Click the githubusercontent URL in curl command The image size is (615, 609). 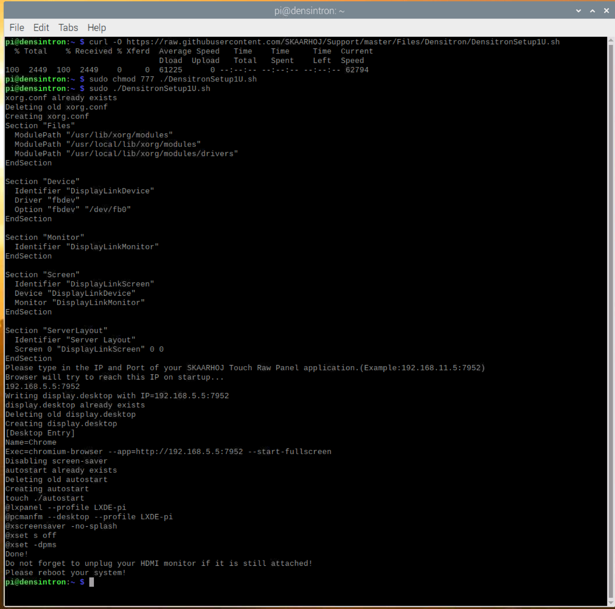click(343, 42)
